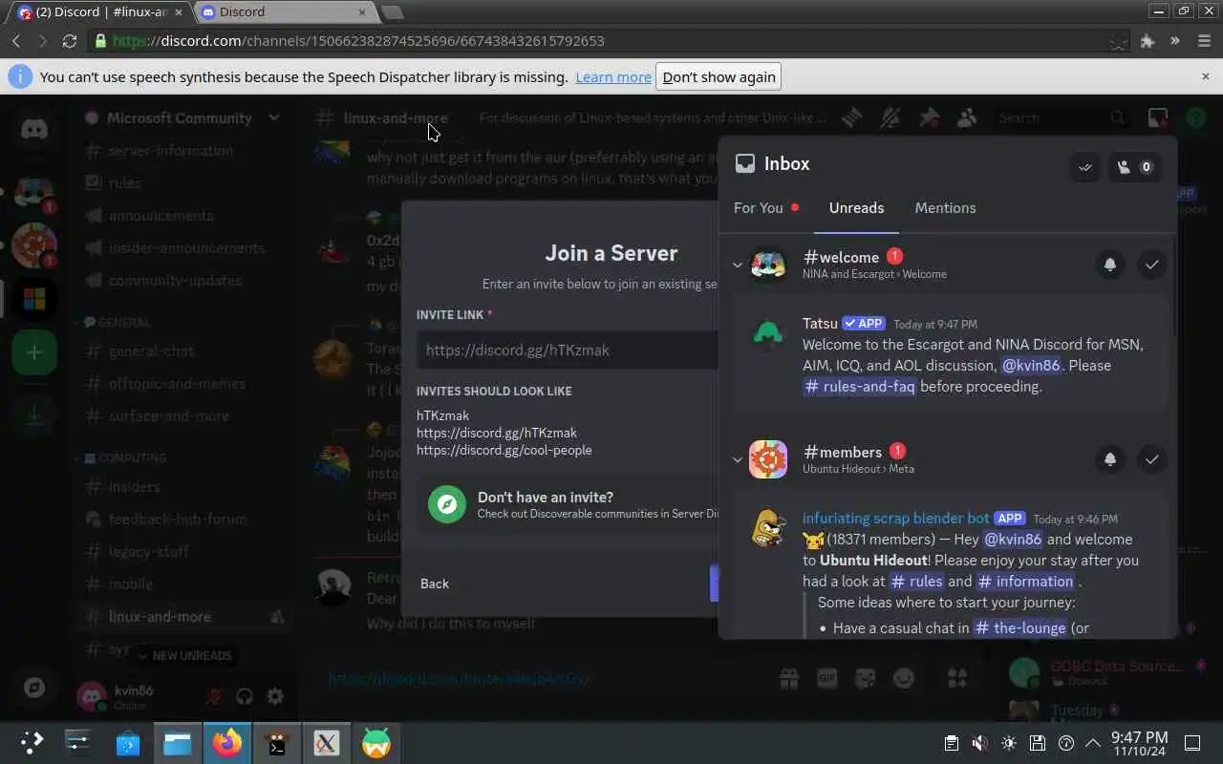Click the create invite icon on linux-and-more

coord(277,617)
